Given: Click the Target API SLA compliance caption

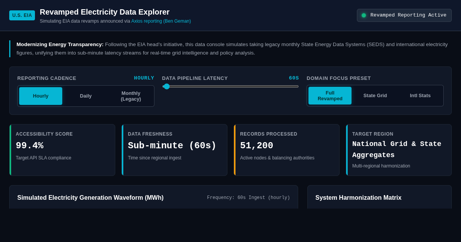Looking at the screenshot, I should [43, 158].
